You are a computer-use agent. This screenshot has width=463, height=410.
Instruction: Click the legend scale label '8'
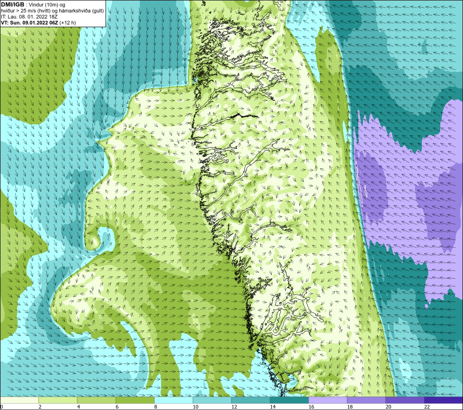pos(156,407)
